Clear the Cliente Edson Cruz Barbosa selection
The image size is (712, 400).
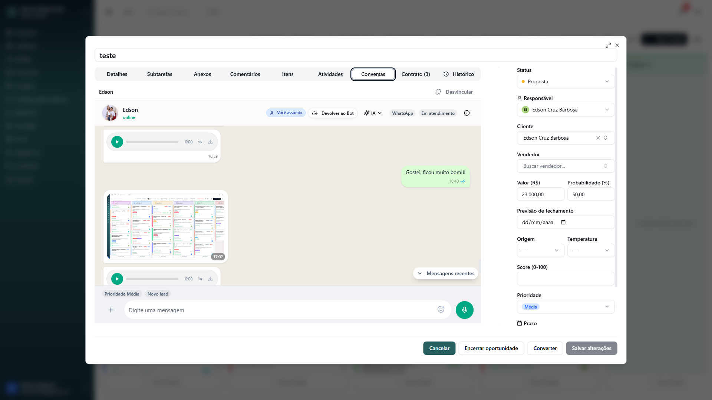pyautogui.click(x=598, y=138)
